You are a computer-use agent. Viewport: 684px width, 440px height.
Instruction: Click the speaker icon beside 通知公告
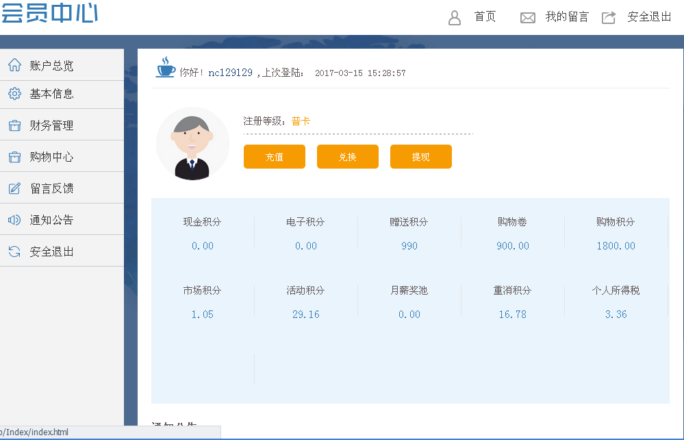click(14, 220)
